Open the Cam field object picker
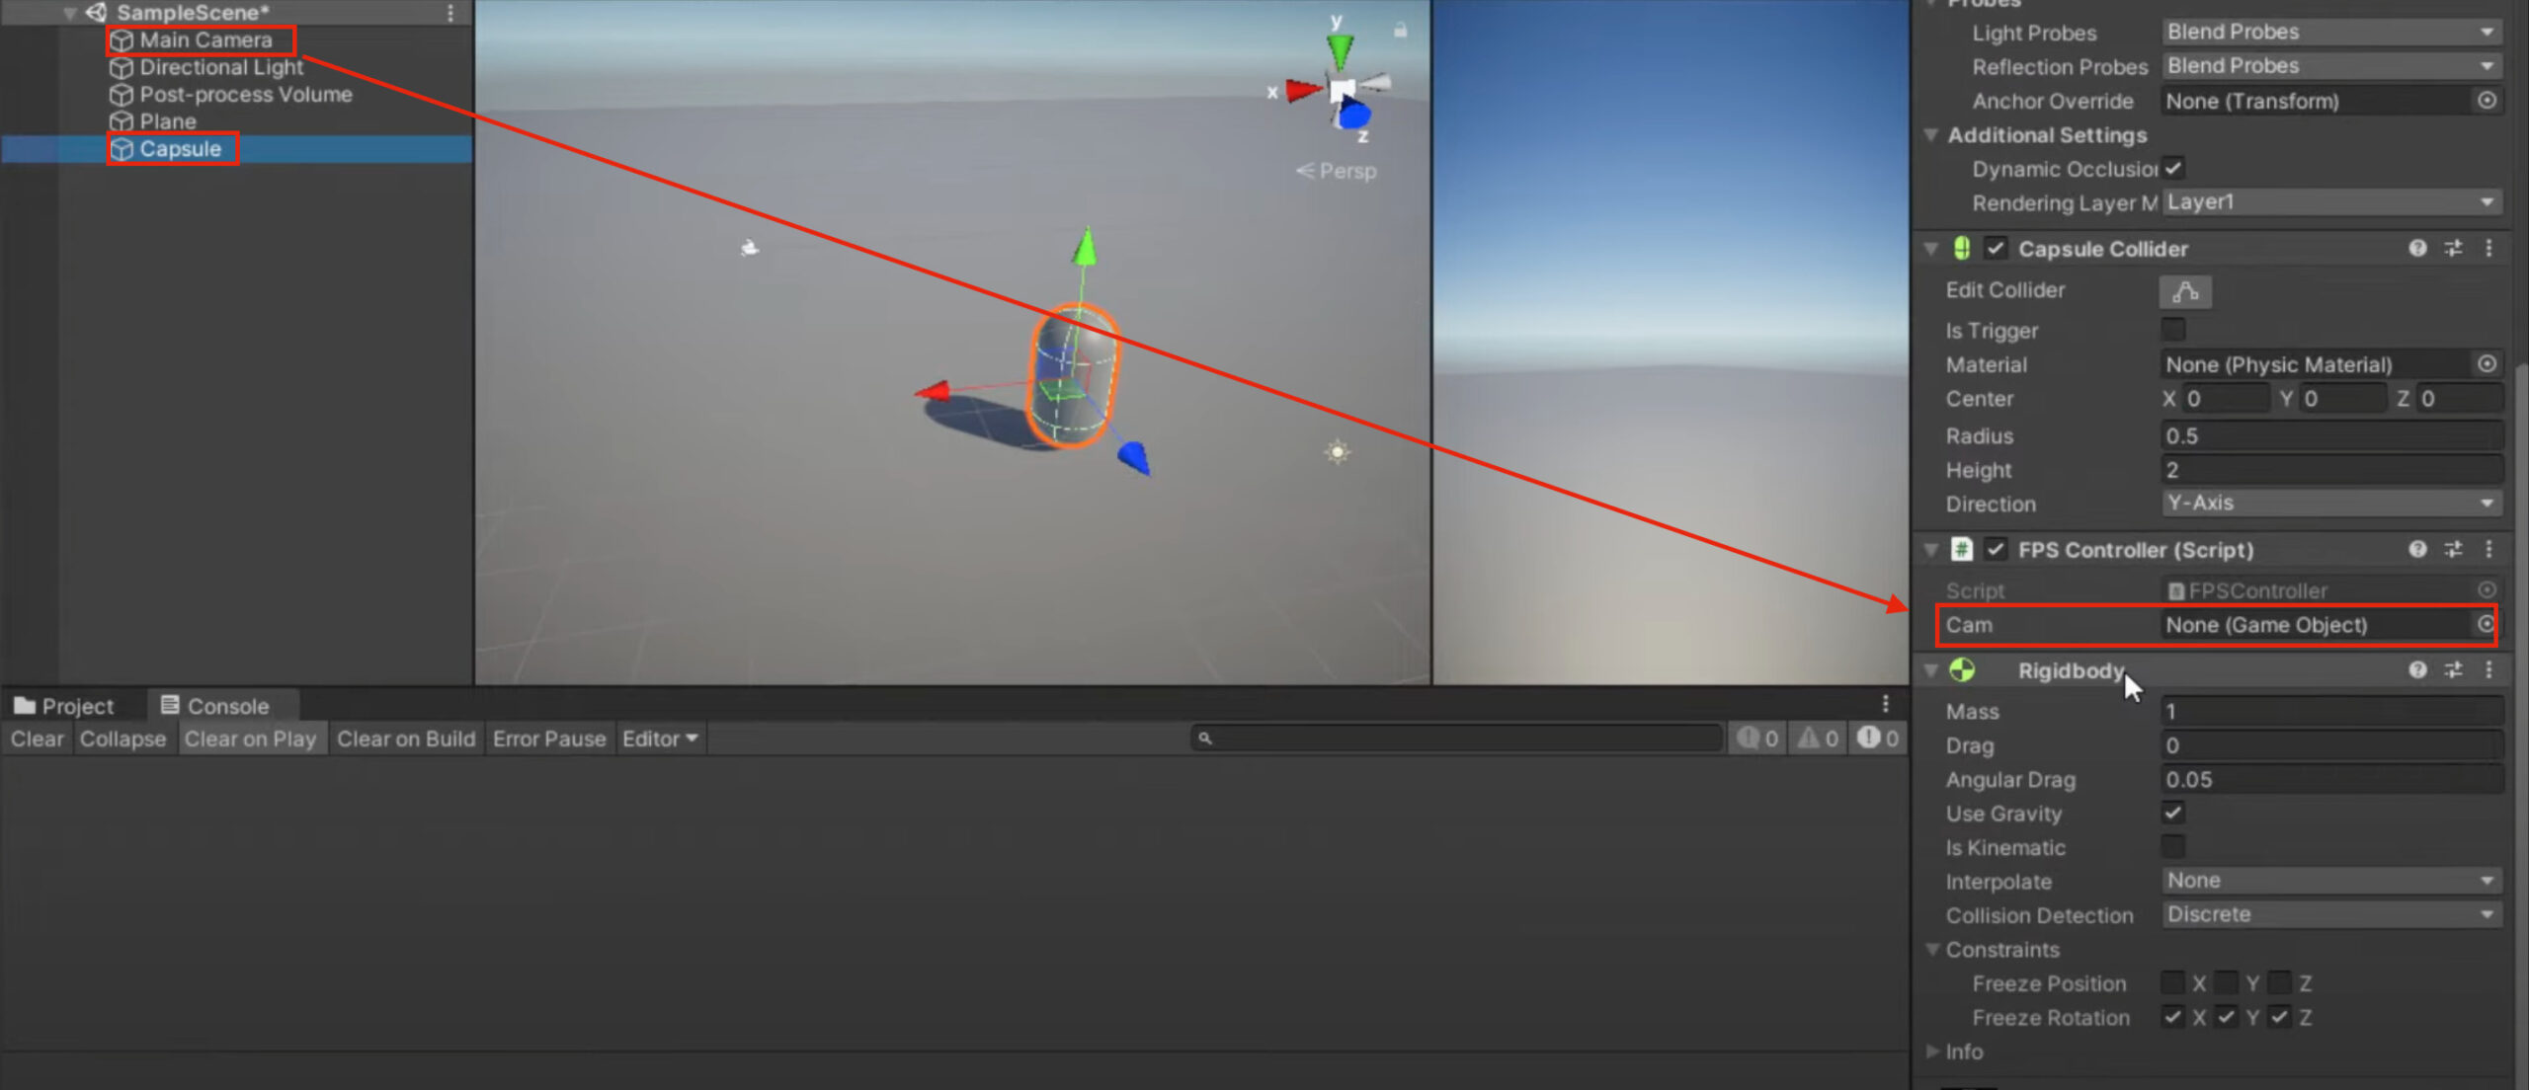Screen dimensions: 2529x1090 [x=2485, y=624]
